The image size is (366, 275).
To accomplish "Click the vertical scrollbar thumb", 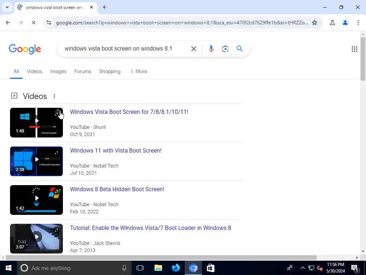I will [363, 58].
